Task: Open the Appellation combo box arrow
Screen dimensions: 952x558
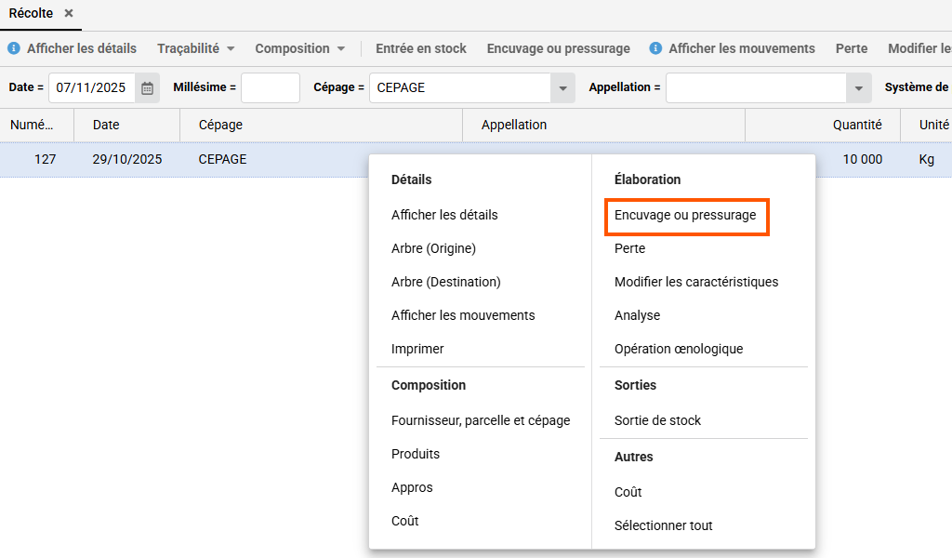Action: tap(857, 88)
